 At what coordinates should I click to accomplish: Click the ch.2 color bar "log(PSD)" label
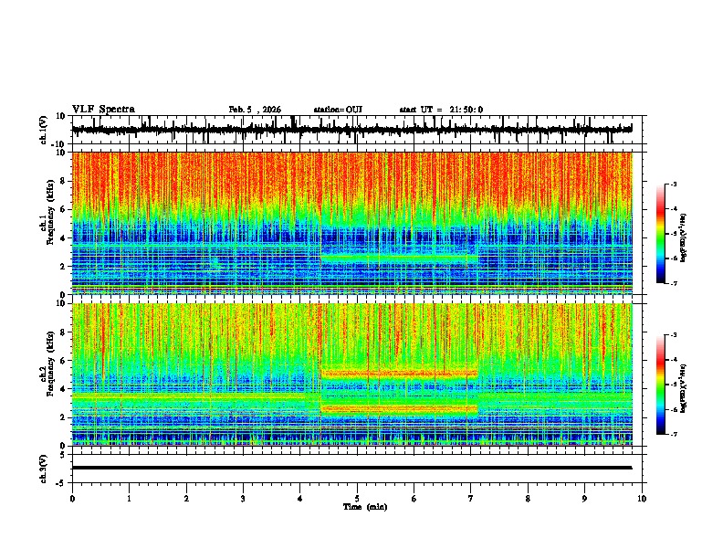click(684, 388)
